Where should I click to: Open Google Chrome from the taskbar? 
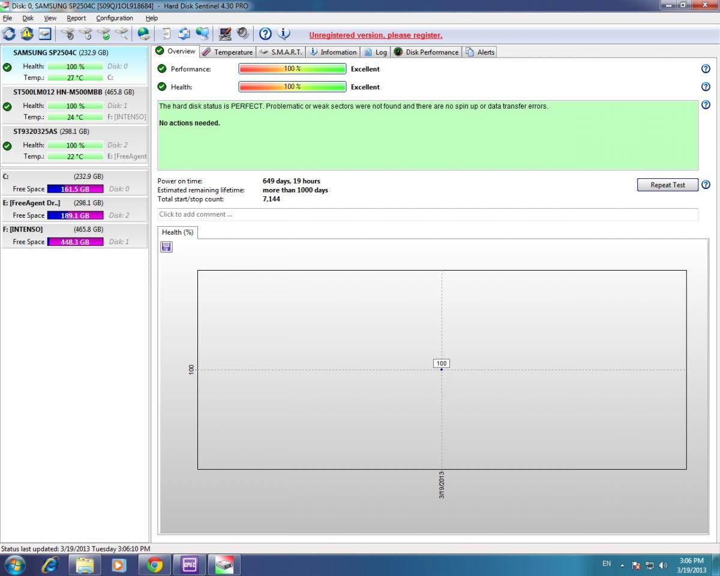click(x=155, y=565)
